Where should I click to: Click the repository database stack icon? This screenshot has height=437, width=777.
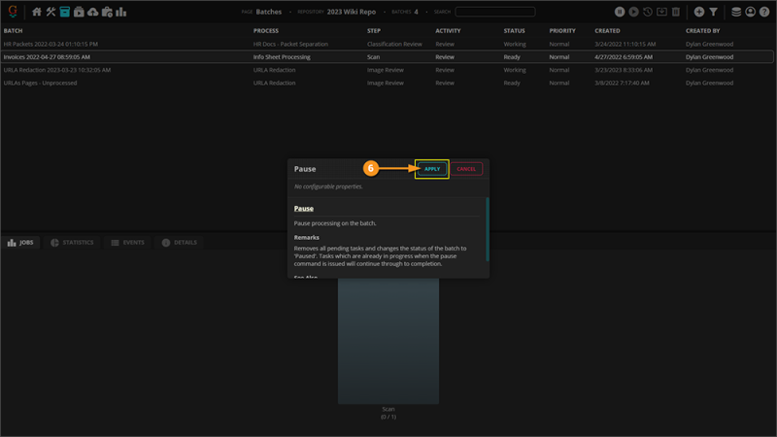pyautogui.click(x=736, y=12)
